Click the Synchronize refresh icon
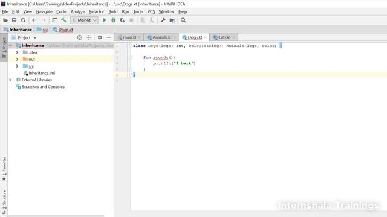The image size is (387, 217). click(23, 20)
